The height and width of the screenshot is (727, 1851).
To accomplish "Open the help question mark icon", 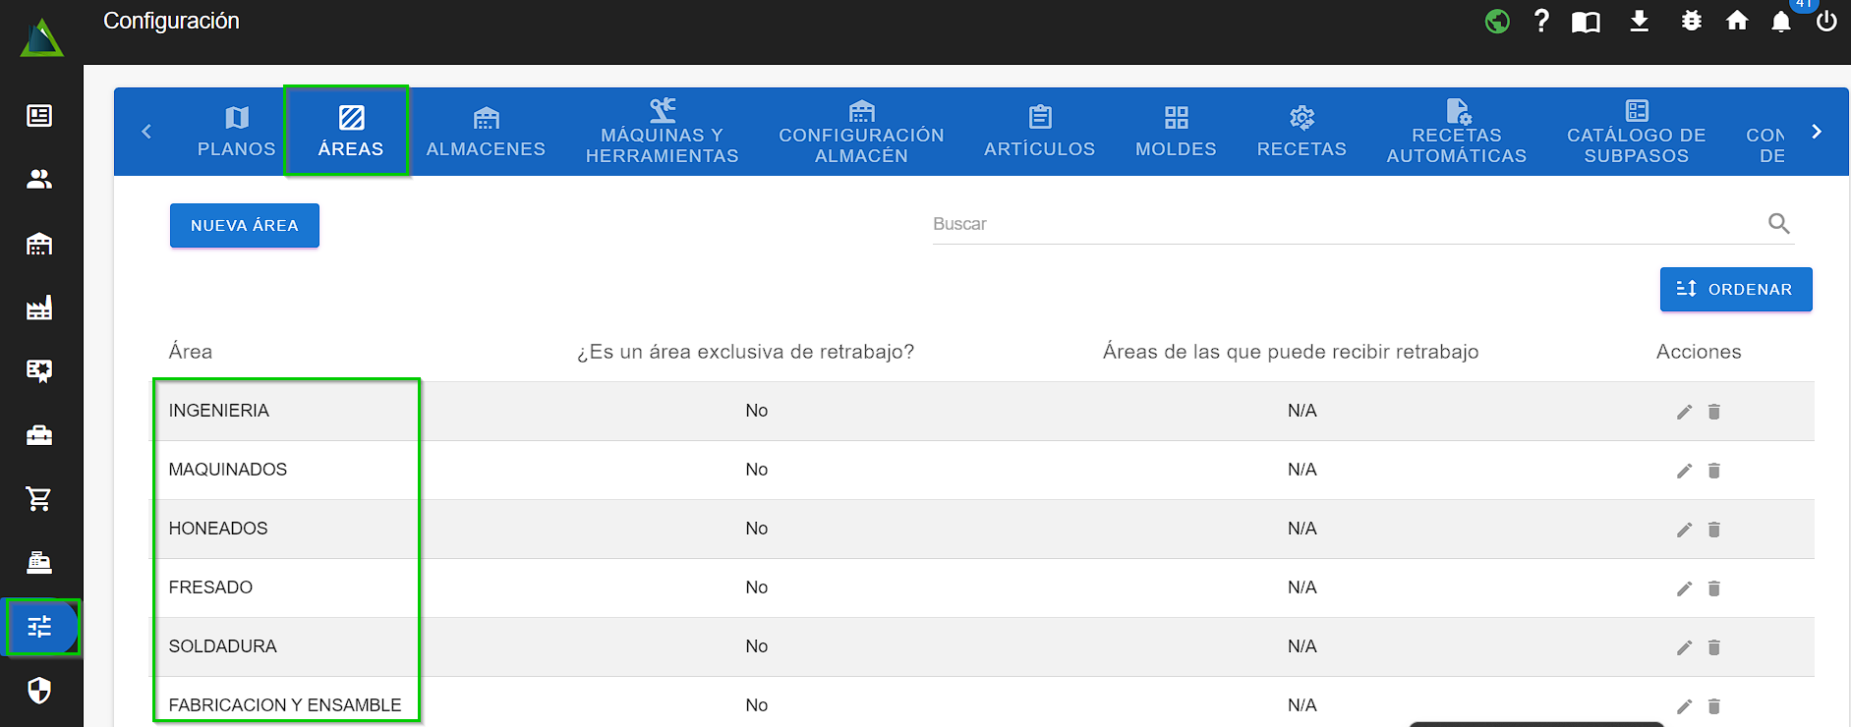I will click(x=1540, y=21).
